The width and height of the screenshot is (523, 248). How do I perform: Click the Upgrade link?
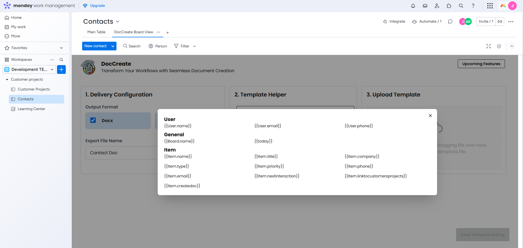coord(94,6)
